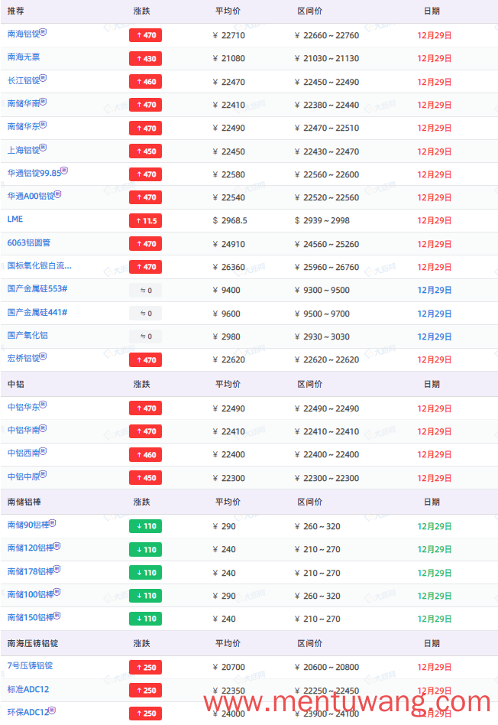
Task: Click the average price ¥ 2980
Action: coord(226,337)
